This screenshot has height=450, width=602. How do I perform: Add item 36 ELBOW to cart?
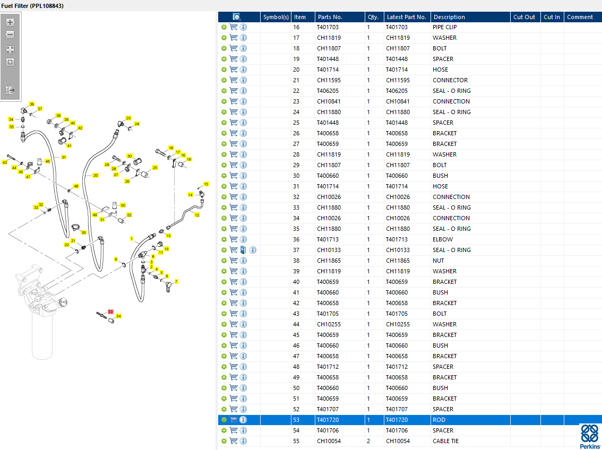[234, 239]
